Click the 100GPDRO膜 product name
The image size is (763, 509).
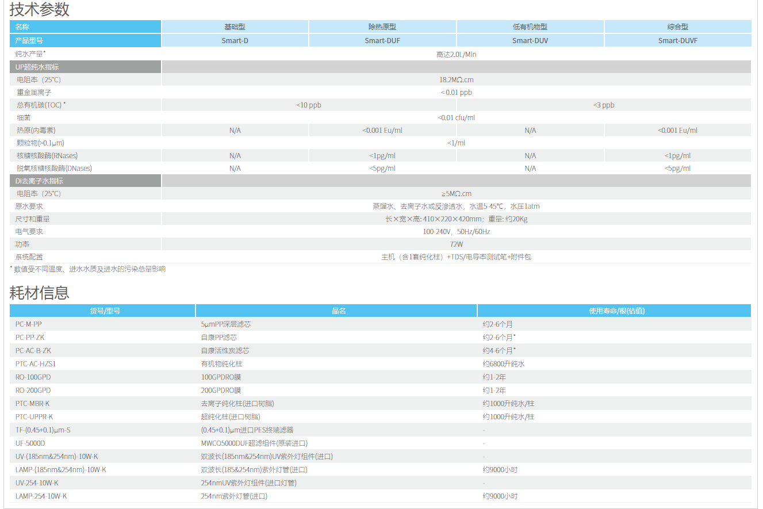tap(221, 377)
